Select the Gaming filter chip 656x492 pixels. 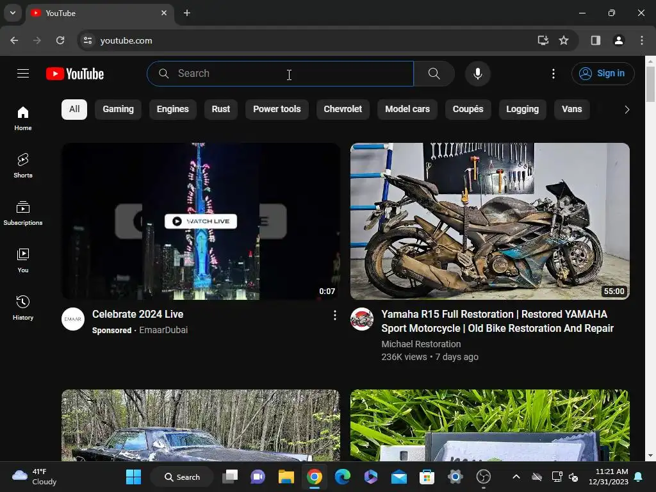(x=119, y=110)
